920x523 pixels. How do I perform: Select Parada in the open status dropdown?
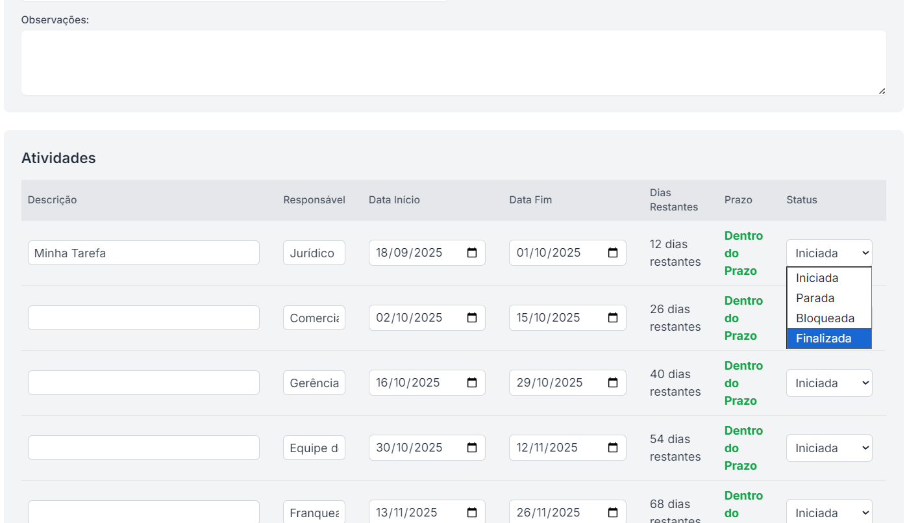814,298
